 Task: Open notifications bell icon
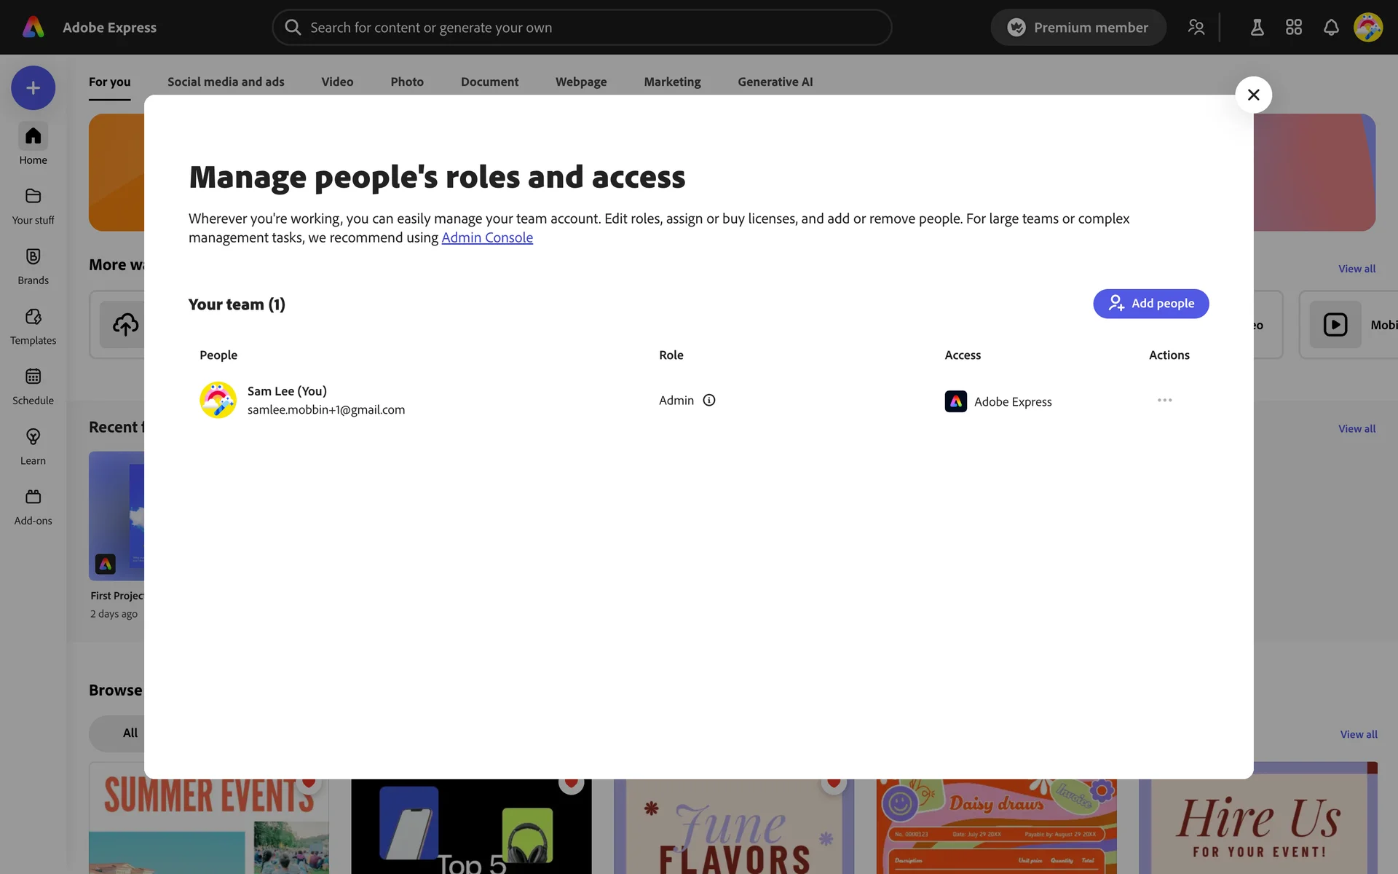(1330, 28)
